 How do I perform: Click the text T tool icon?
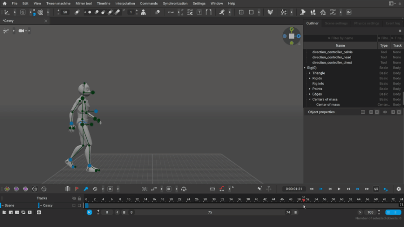pos(199,12)
